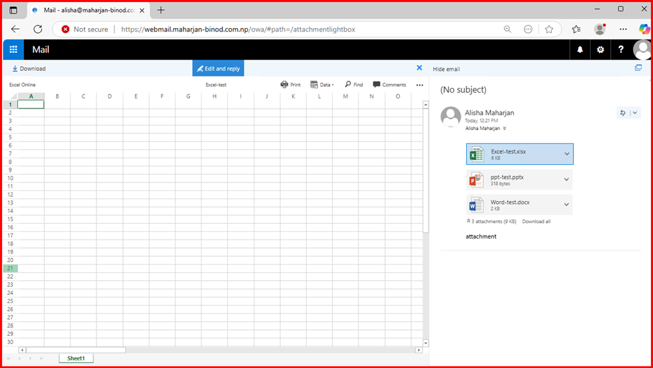Expand options for Excel-test.xlsx attachment
The image size is (653, 368).
tap(567, 154)
